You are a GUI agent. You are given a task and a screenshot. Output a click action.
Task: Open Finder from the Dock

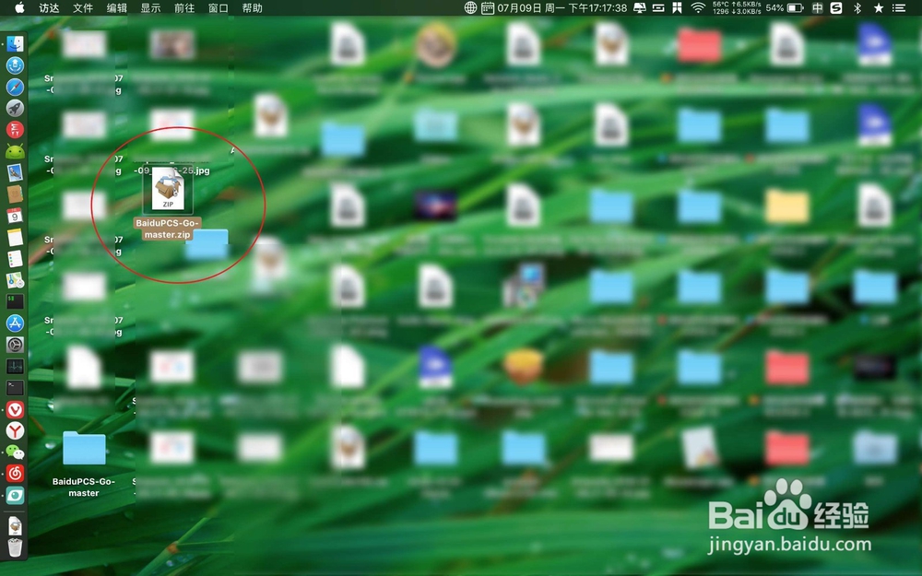[x=15, y=43]
